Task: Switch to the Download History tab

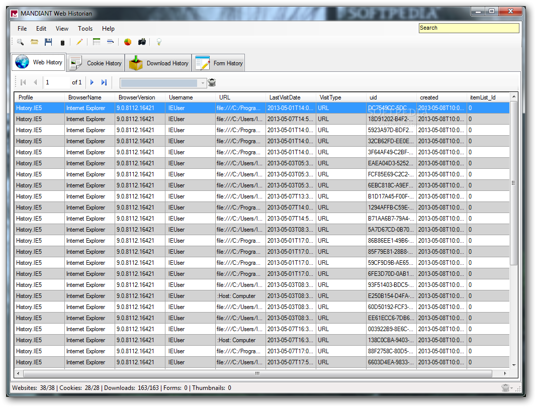Action: [158, 63]
